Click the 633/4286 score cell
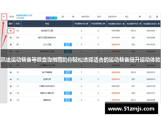Viewport: 161px width, 117px height. tap(151, 37)
